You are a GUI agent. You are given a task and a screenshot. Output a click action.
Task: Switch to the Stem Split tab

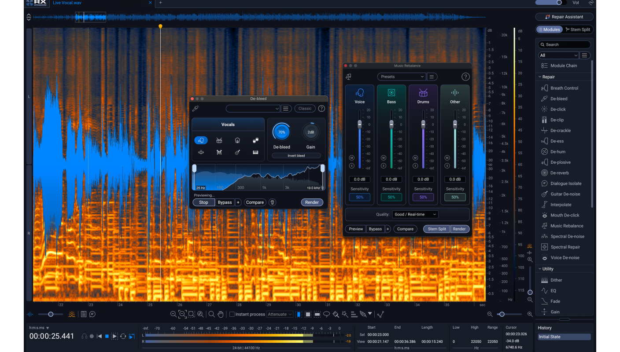577,29
